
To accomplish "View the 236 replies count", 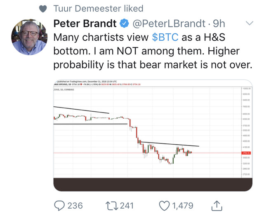I will pos(75,206).
